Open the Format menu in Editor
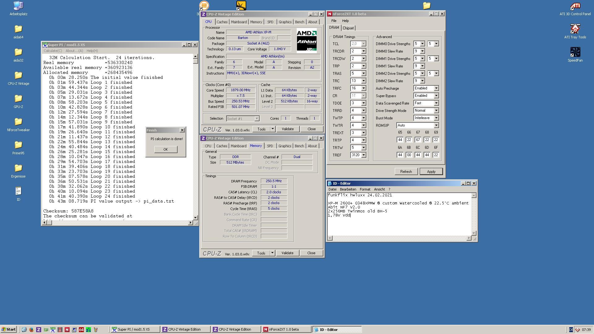Image resolution: width=594 pixels, height=334 pixels. point(365,189)
